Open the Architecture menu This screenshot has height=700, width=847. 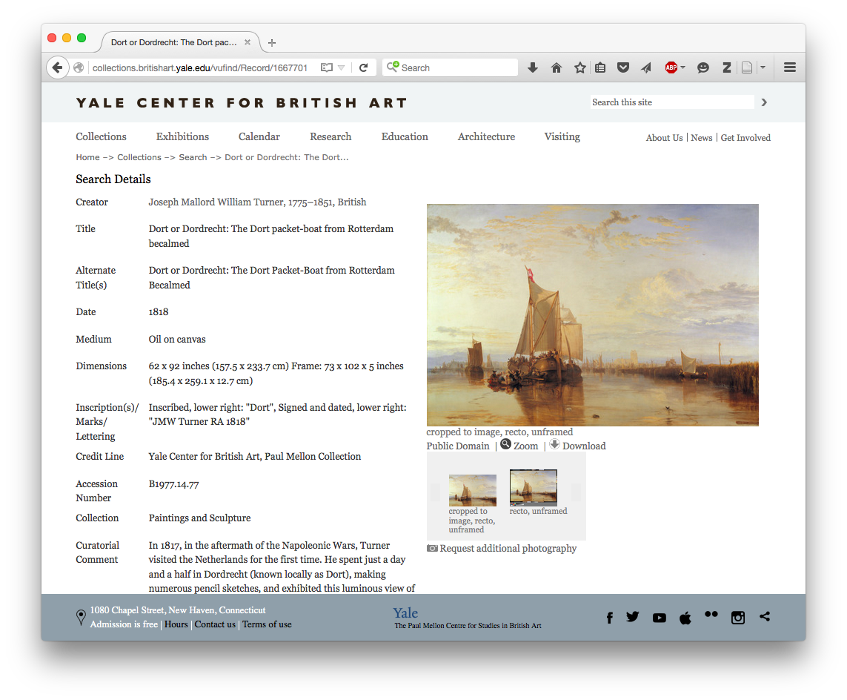[486, 136]
